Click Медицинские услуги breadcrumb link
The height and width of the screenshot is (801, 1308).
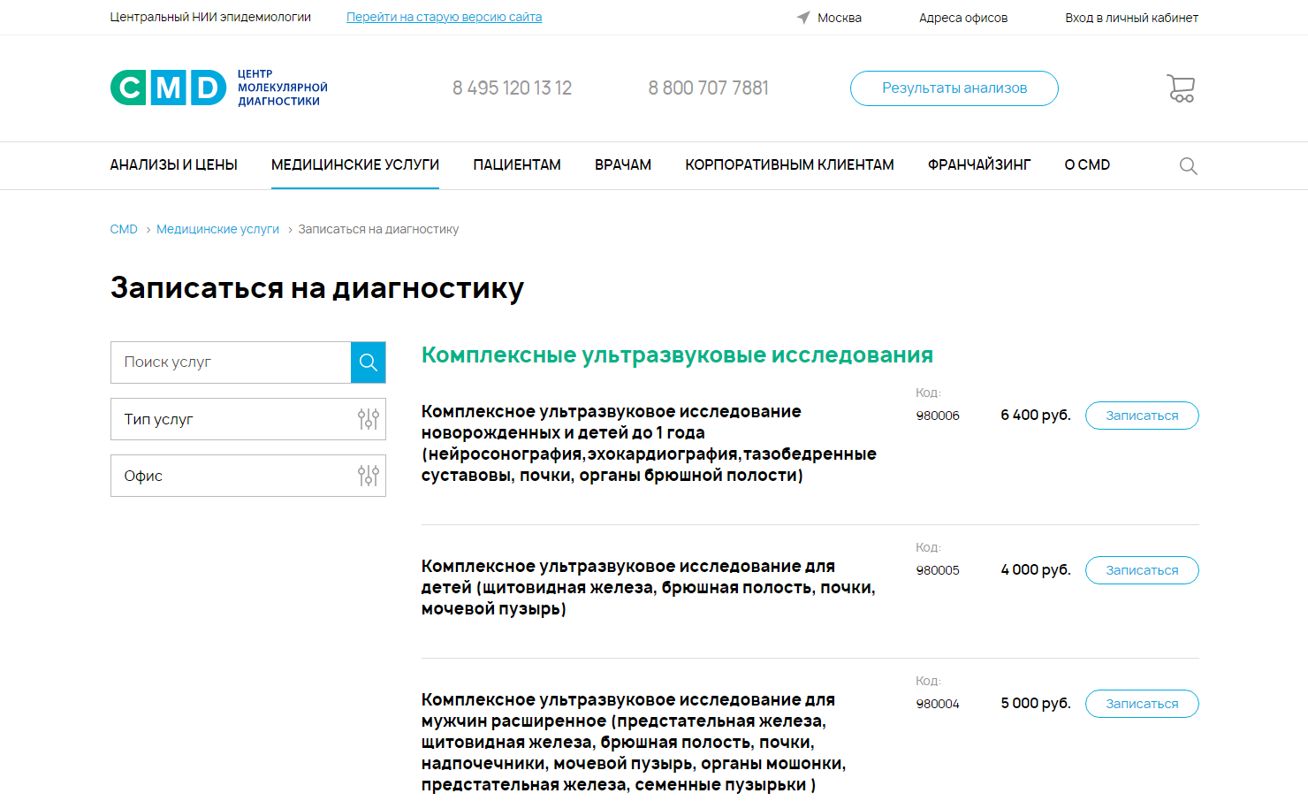click(x=217, y=229)
